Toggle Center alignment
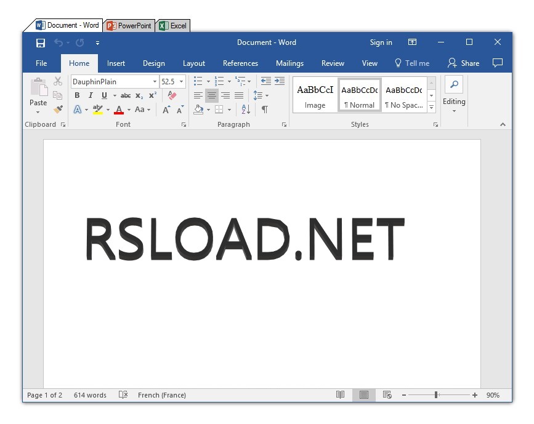The height and width of the screenshot is (424, 534). [x=211, y=95]
